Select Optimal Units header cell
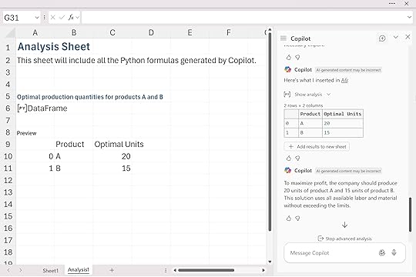 [119, 144]
